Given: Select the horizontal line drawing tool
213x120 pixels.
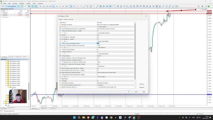Looking at the screenshot, I should point(81,6).
